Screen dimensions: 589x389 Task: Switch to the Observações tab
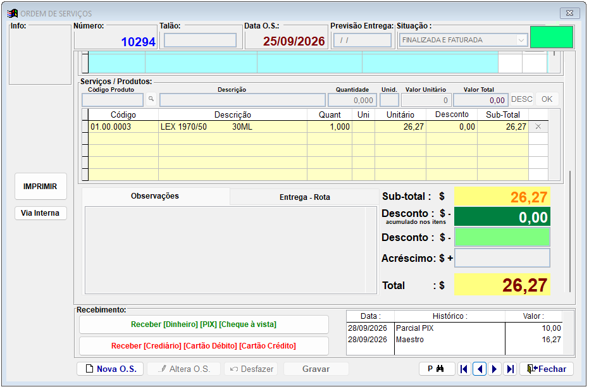pyautogui.click(x=155, y=196)
